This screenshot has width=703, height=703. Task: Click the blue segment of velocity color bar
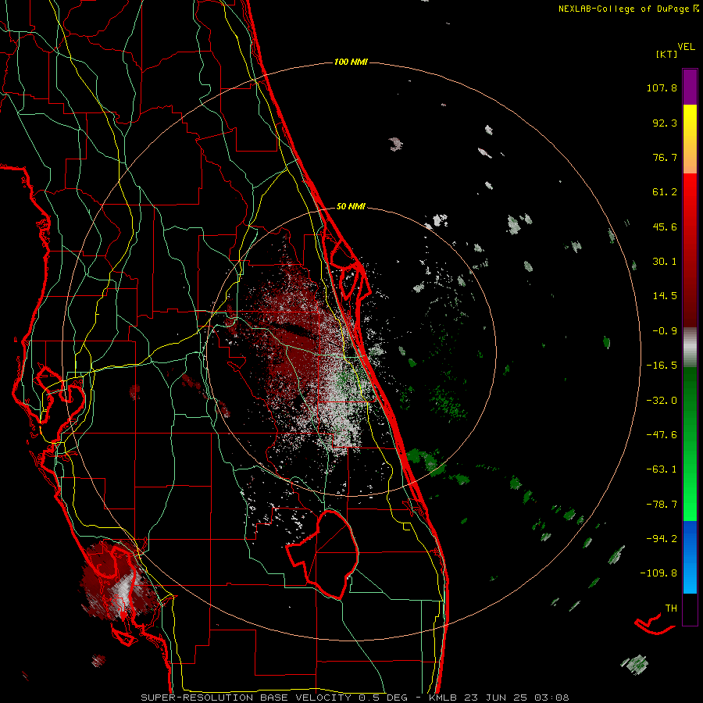pyautogui.click(x=690, y=557)
